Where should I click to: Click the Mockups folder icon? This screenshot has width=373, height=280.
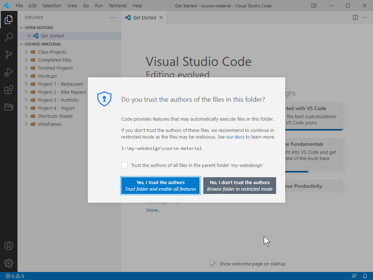click(33, 76)
